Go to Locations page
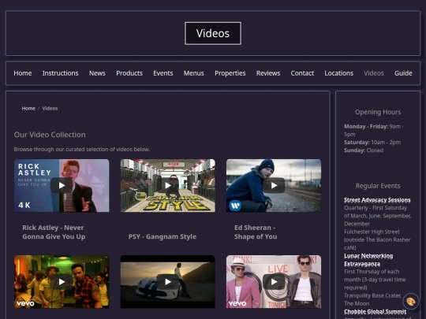Viewport: 426px width, 319px height. [x=338, y=73]
